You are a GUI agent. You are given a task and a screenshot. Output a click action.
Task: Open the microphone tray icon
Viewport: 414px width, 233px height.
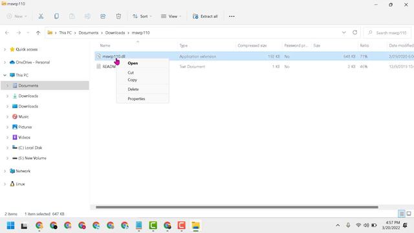click(348, 225)
